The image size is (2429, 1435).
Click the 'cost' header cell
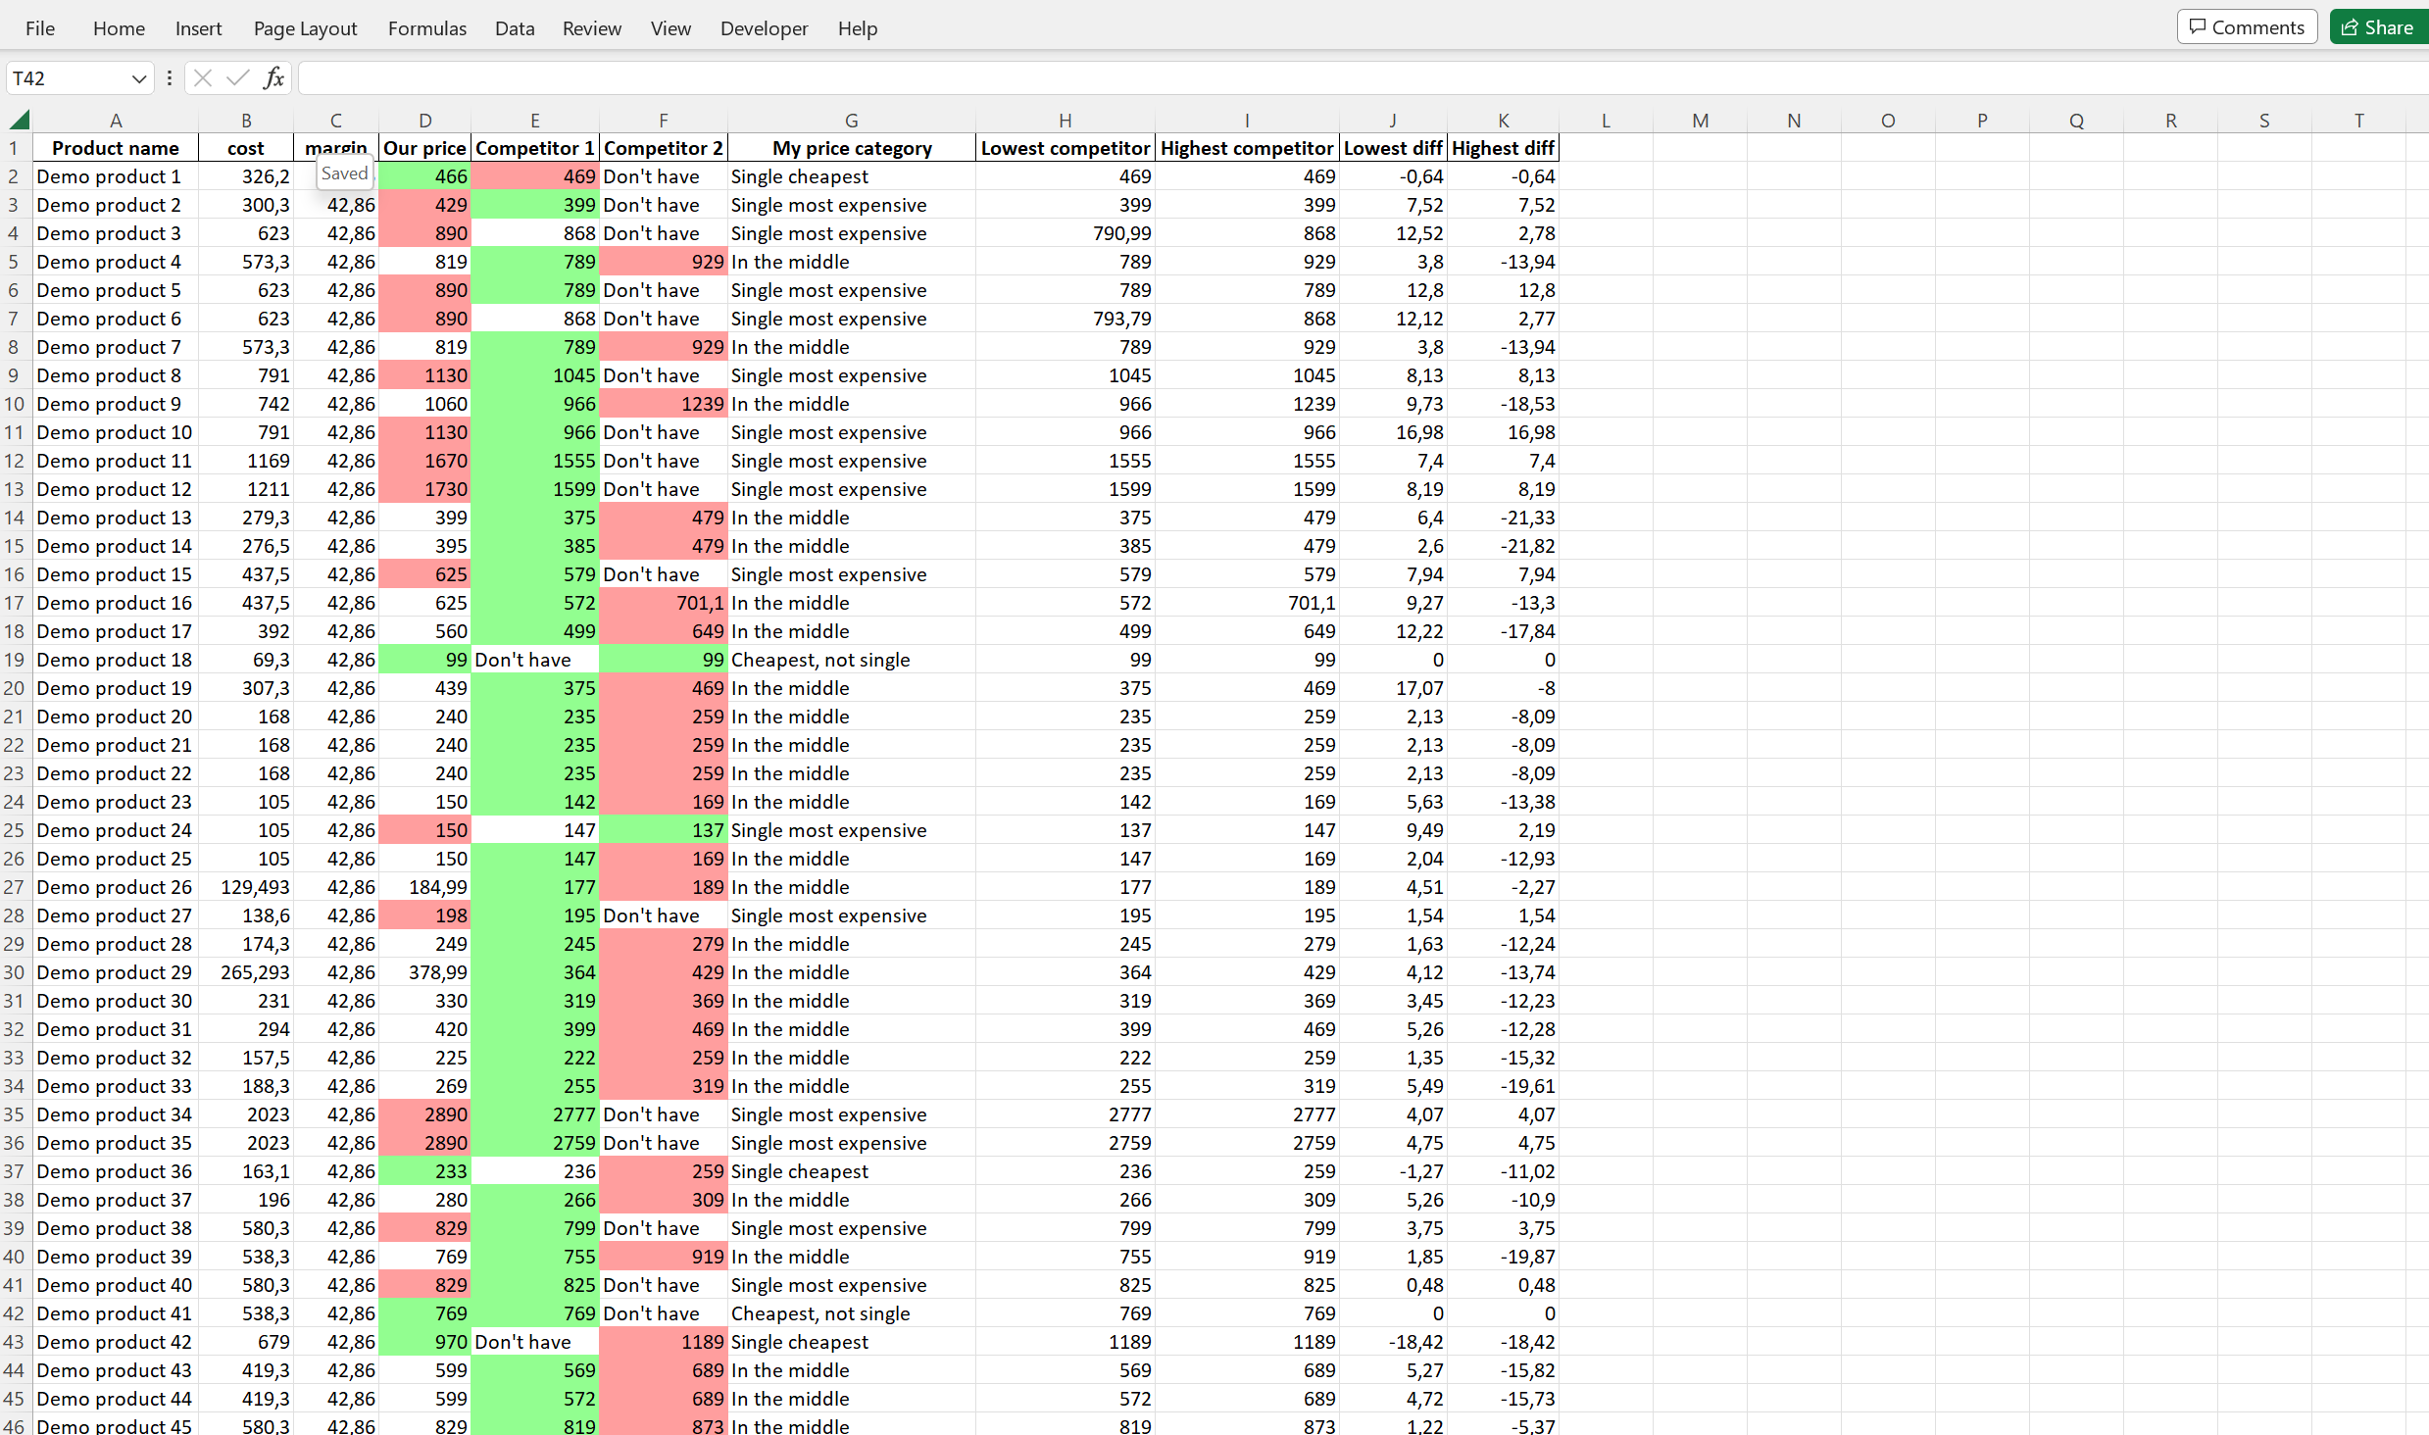coord(246,148)
